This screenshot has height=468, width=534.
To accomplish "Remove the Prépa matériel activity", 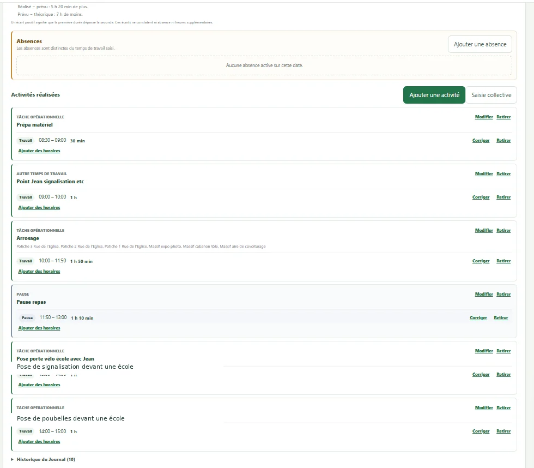I will pos(503,117).
